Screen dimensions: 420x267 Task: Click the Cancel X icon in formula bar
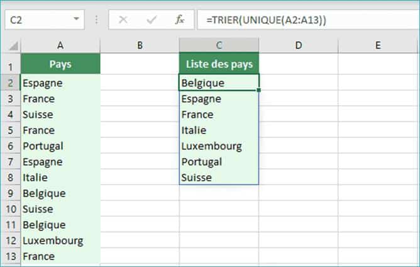point(123,20)
